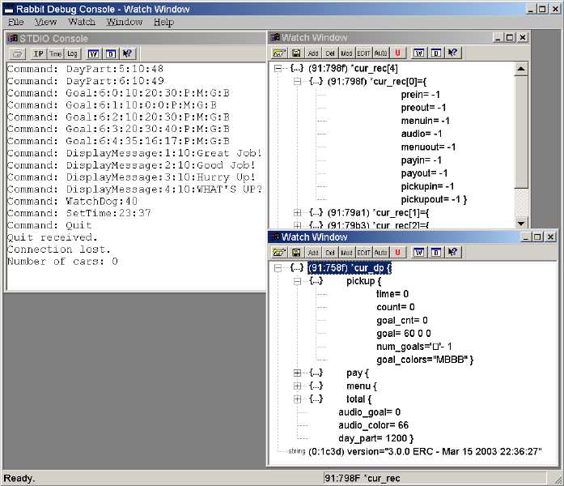Click scroll up arrow in upper Watch Window

click(x=521, y=69)
